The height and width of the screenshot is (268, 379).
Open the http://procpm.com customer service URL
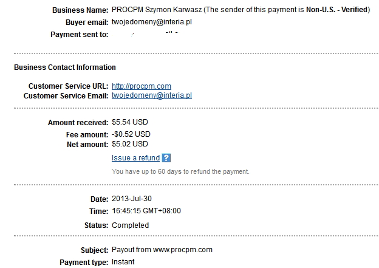click(x=142, y=86)
